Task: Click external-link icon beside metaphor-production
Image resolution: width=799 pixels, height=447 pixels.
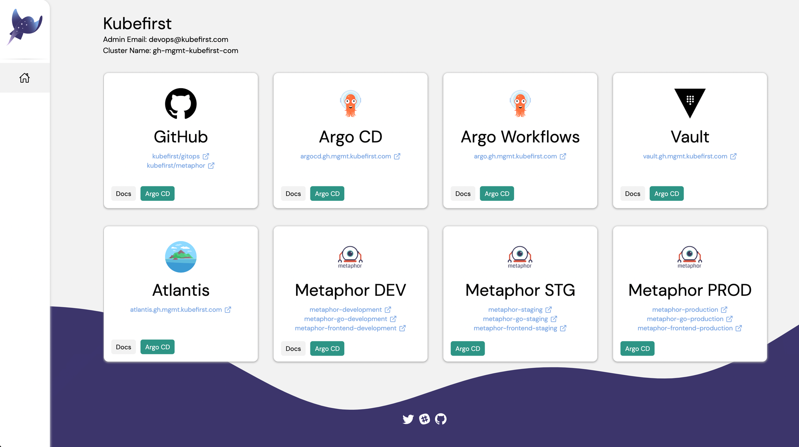Action: (x=724, y=309)
